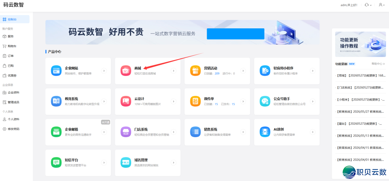This screenshot has height=181, width=389.
Task: Click the 商城 shopping bag icon
Action: pyautogui.click(x=126, y=71)
